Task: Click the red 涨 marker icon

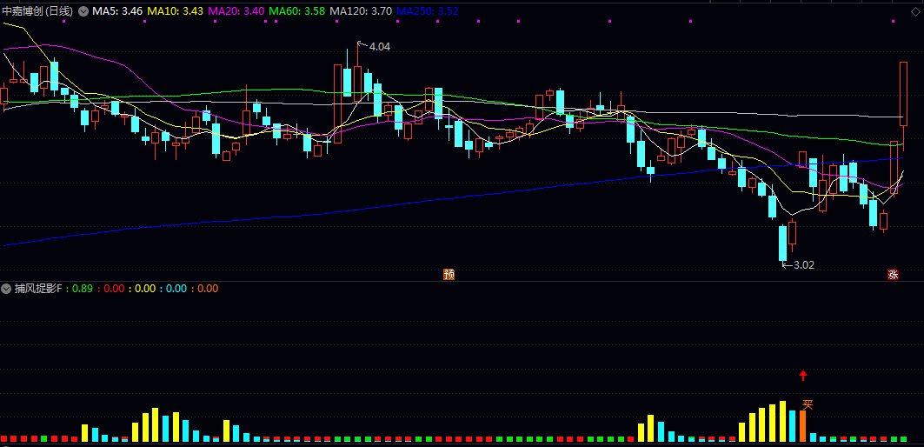Action: [x=894, y=274]
